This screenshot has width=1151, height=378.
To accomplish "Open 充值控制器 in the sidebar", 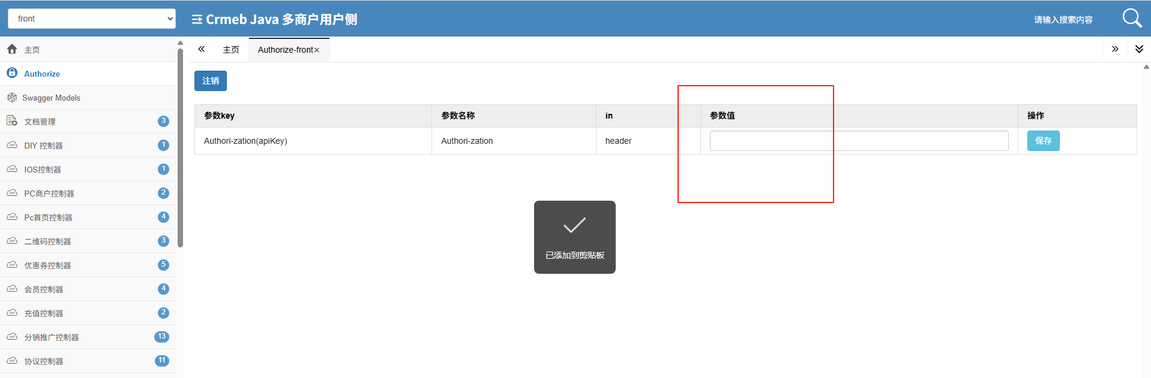I will pyautogui.click(x=88, y=313).
